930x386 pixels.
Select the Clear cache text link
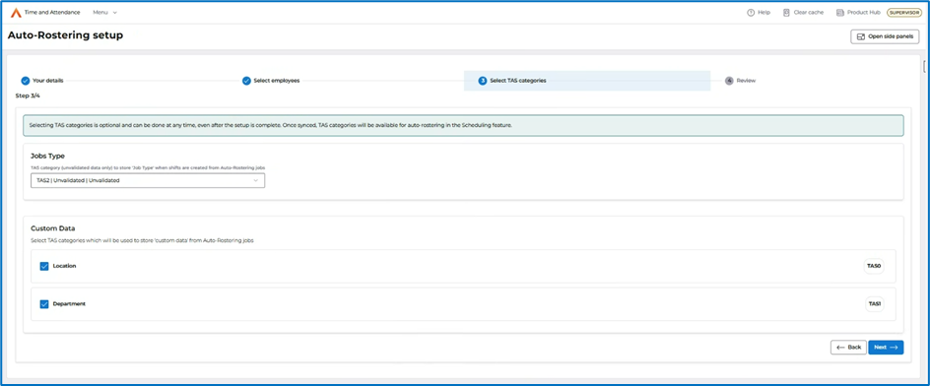click(809, 13)
